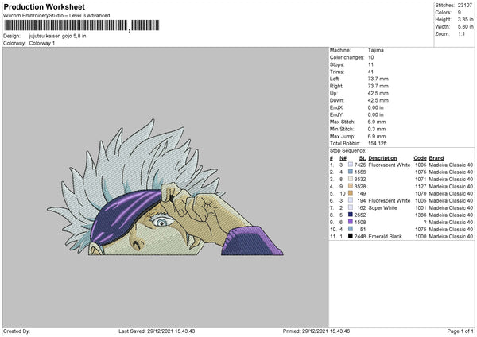Pick the cream swatch beside 3532

click(x=351, y=179)
